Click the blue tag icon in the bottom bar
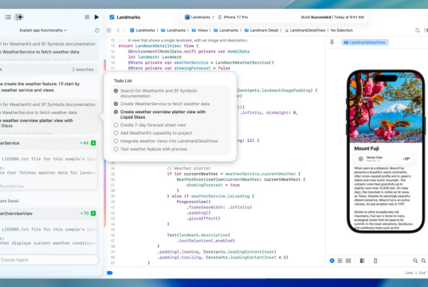Screen dimensions: 428x287 110,273
